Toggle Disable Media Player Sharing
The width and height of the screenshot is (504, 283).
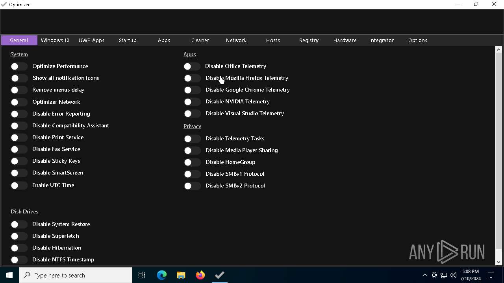tap(192, 151)
